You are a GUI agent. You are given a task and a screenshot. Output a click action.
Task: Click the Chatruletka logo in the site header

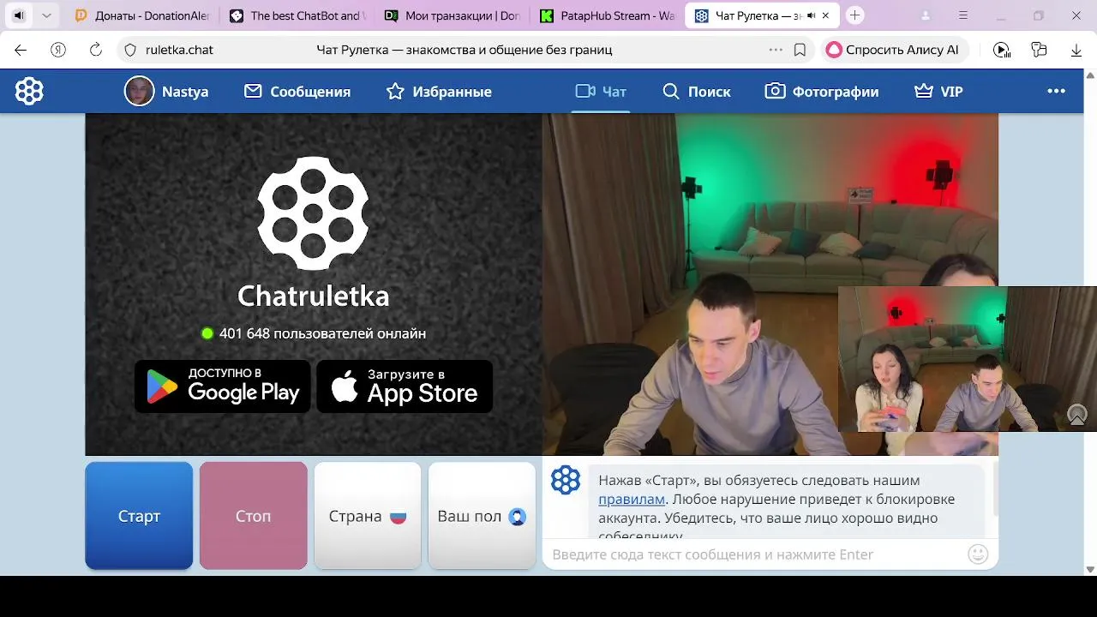(x=29, y=91)
